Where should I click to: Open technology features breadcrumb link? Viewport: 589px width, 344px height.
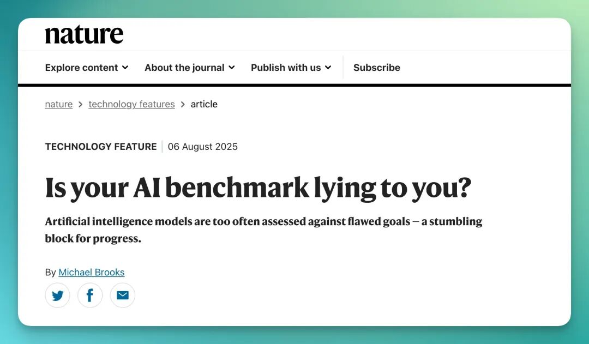coord(131,104)
